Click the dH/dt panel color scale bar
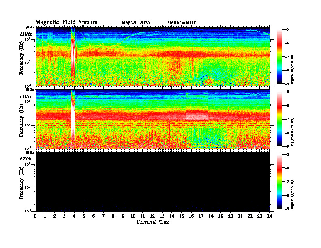 point(279,57)
